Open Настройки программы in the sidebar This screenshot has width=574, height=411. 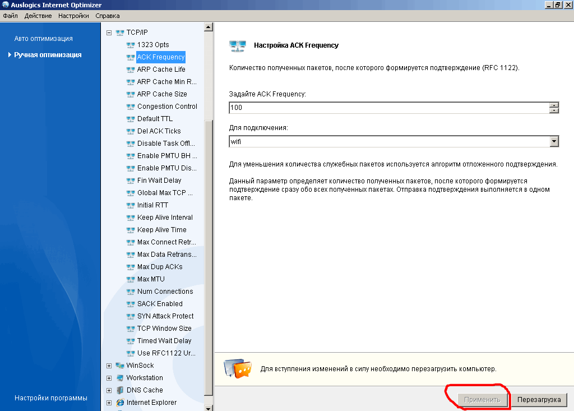click(x=50, y=398)
